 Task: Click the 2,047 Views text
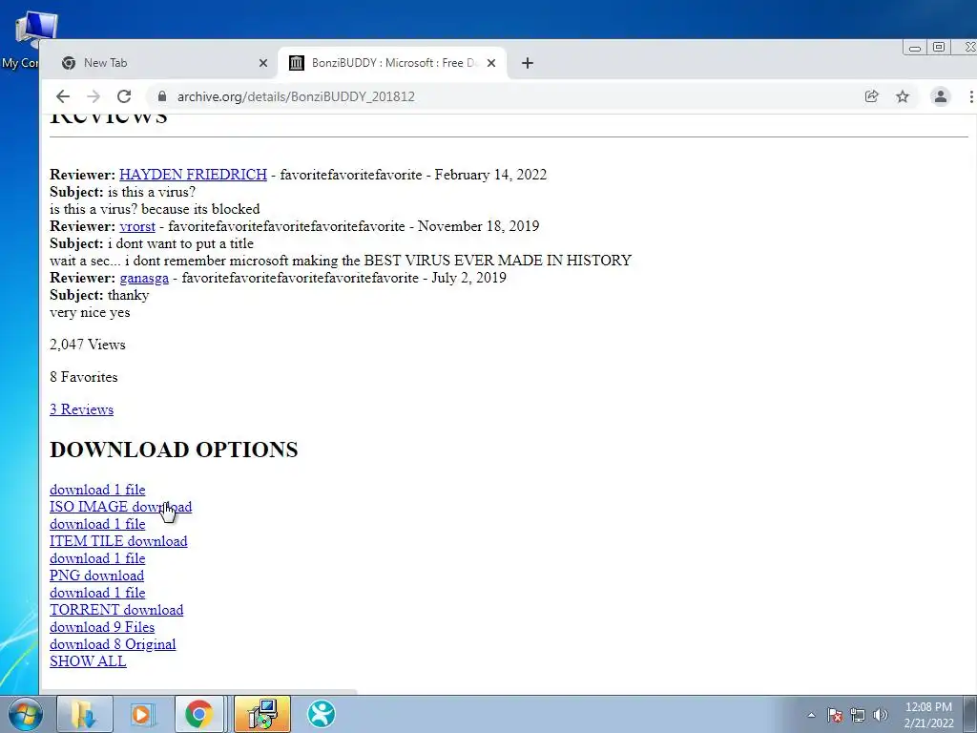pos(88,345)
